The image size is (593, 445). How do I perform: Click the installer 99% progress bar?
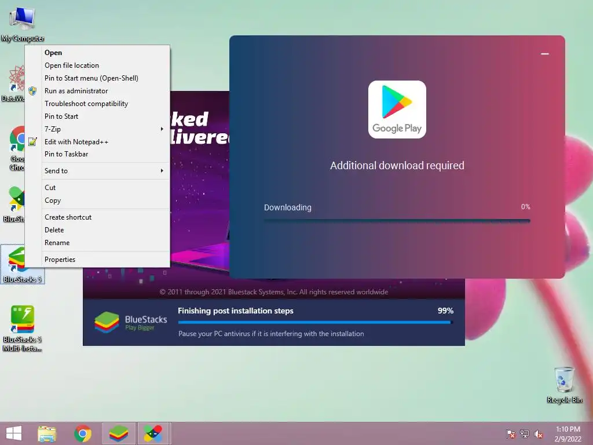[x=316, y=322]
